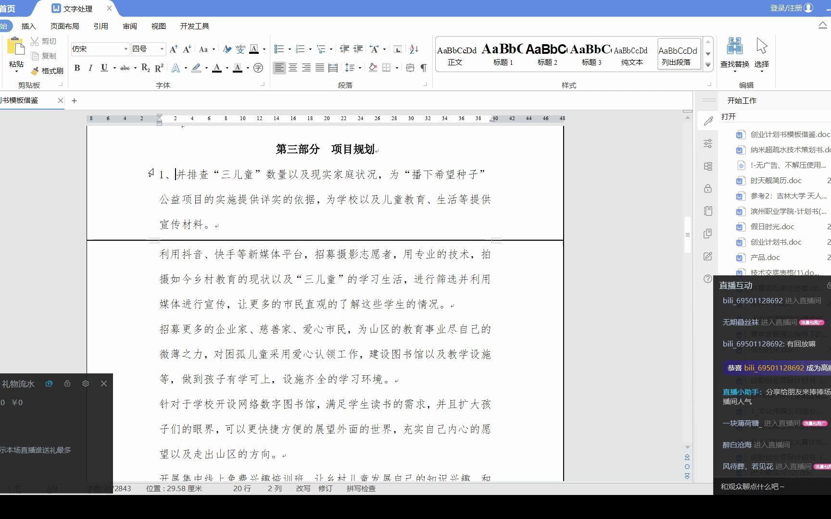Click the enclosed character 字 icon
The image size is (831, 519).
(258, 68)
